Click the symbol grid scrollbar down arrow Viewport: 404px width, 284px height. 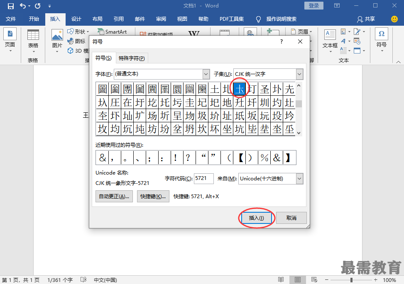[299, 133]
